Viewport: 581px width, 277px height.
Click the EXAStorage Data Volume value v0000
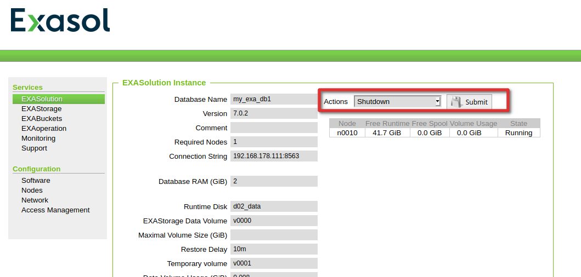click(274, 221)
